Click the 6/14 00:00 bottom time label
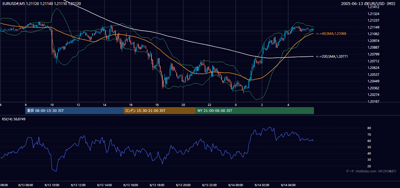400x188 pixels. pyautogui.click(x=236, y=185)
